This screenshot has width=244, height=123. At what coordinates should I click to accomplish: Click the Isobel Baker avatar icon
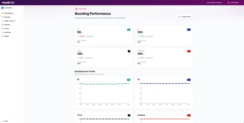228,2
